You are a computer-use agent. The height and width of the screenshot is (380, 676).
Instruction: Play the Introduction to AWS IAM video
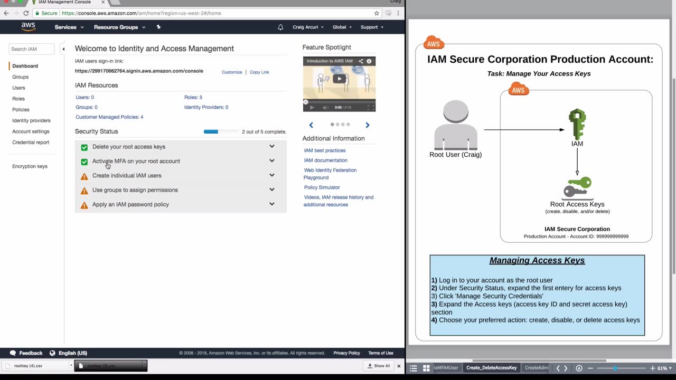pos(340,79)
